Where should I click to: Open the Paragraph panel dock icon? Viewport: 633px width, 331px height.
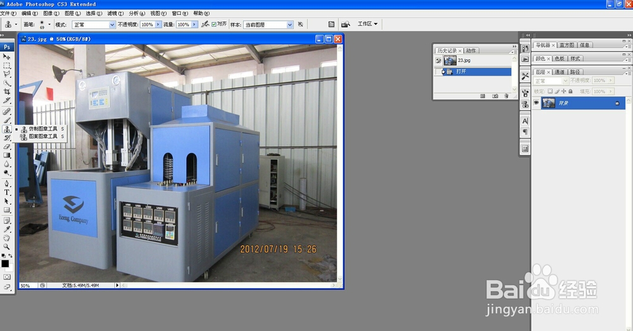[x=525, y=131]
